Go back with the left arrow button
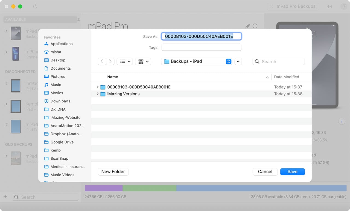This screenshot has width=350, height=211. coord(102,61)
